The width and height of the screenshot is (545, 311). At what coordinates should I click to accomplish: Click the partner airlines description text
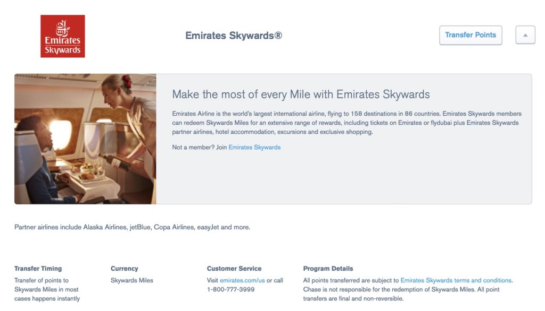(133, 227)
